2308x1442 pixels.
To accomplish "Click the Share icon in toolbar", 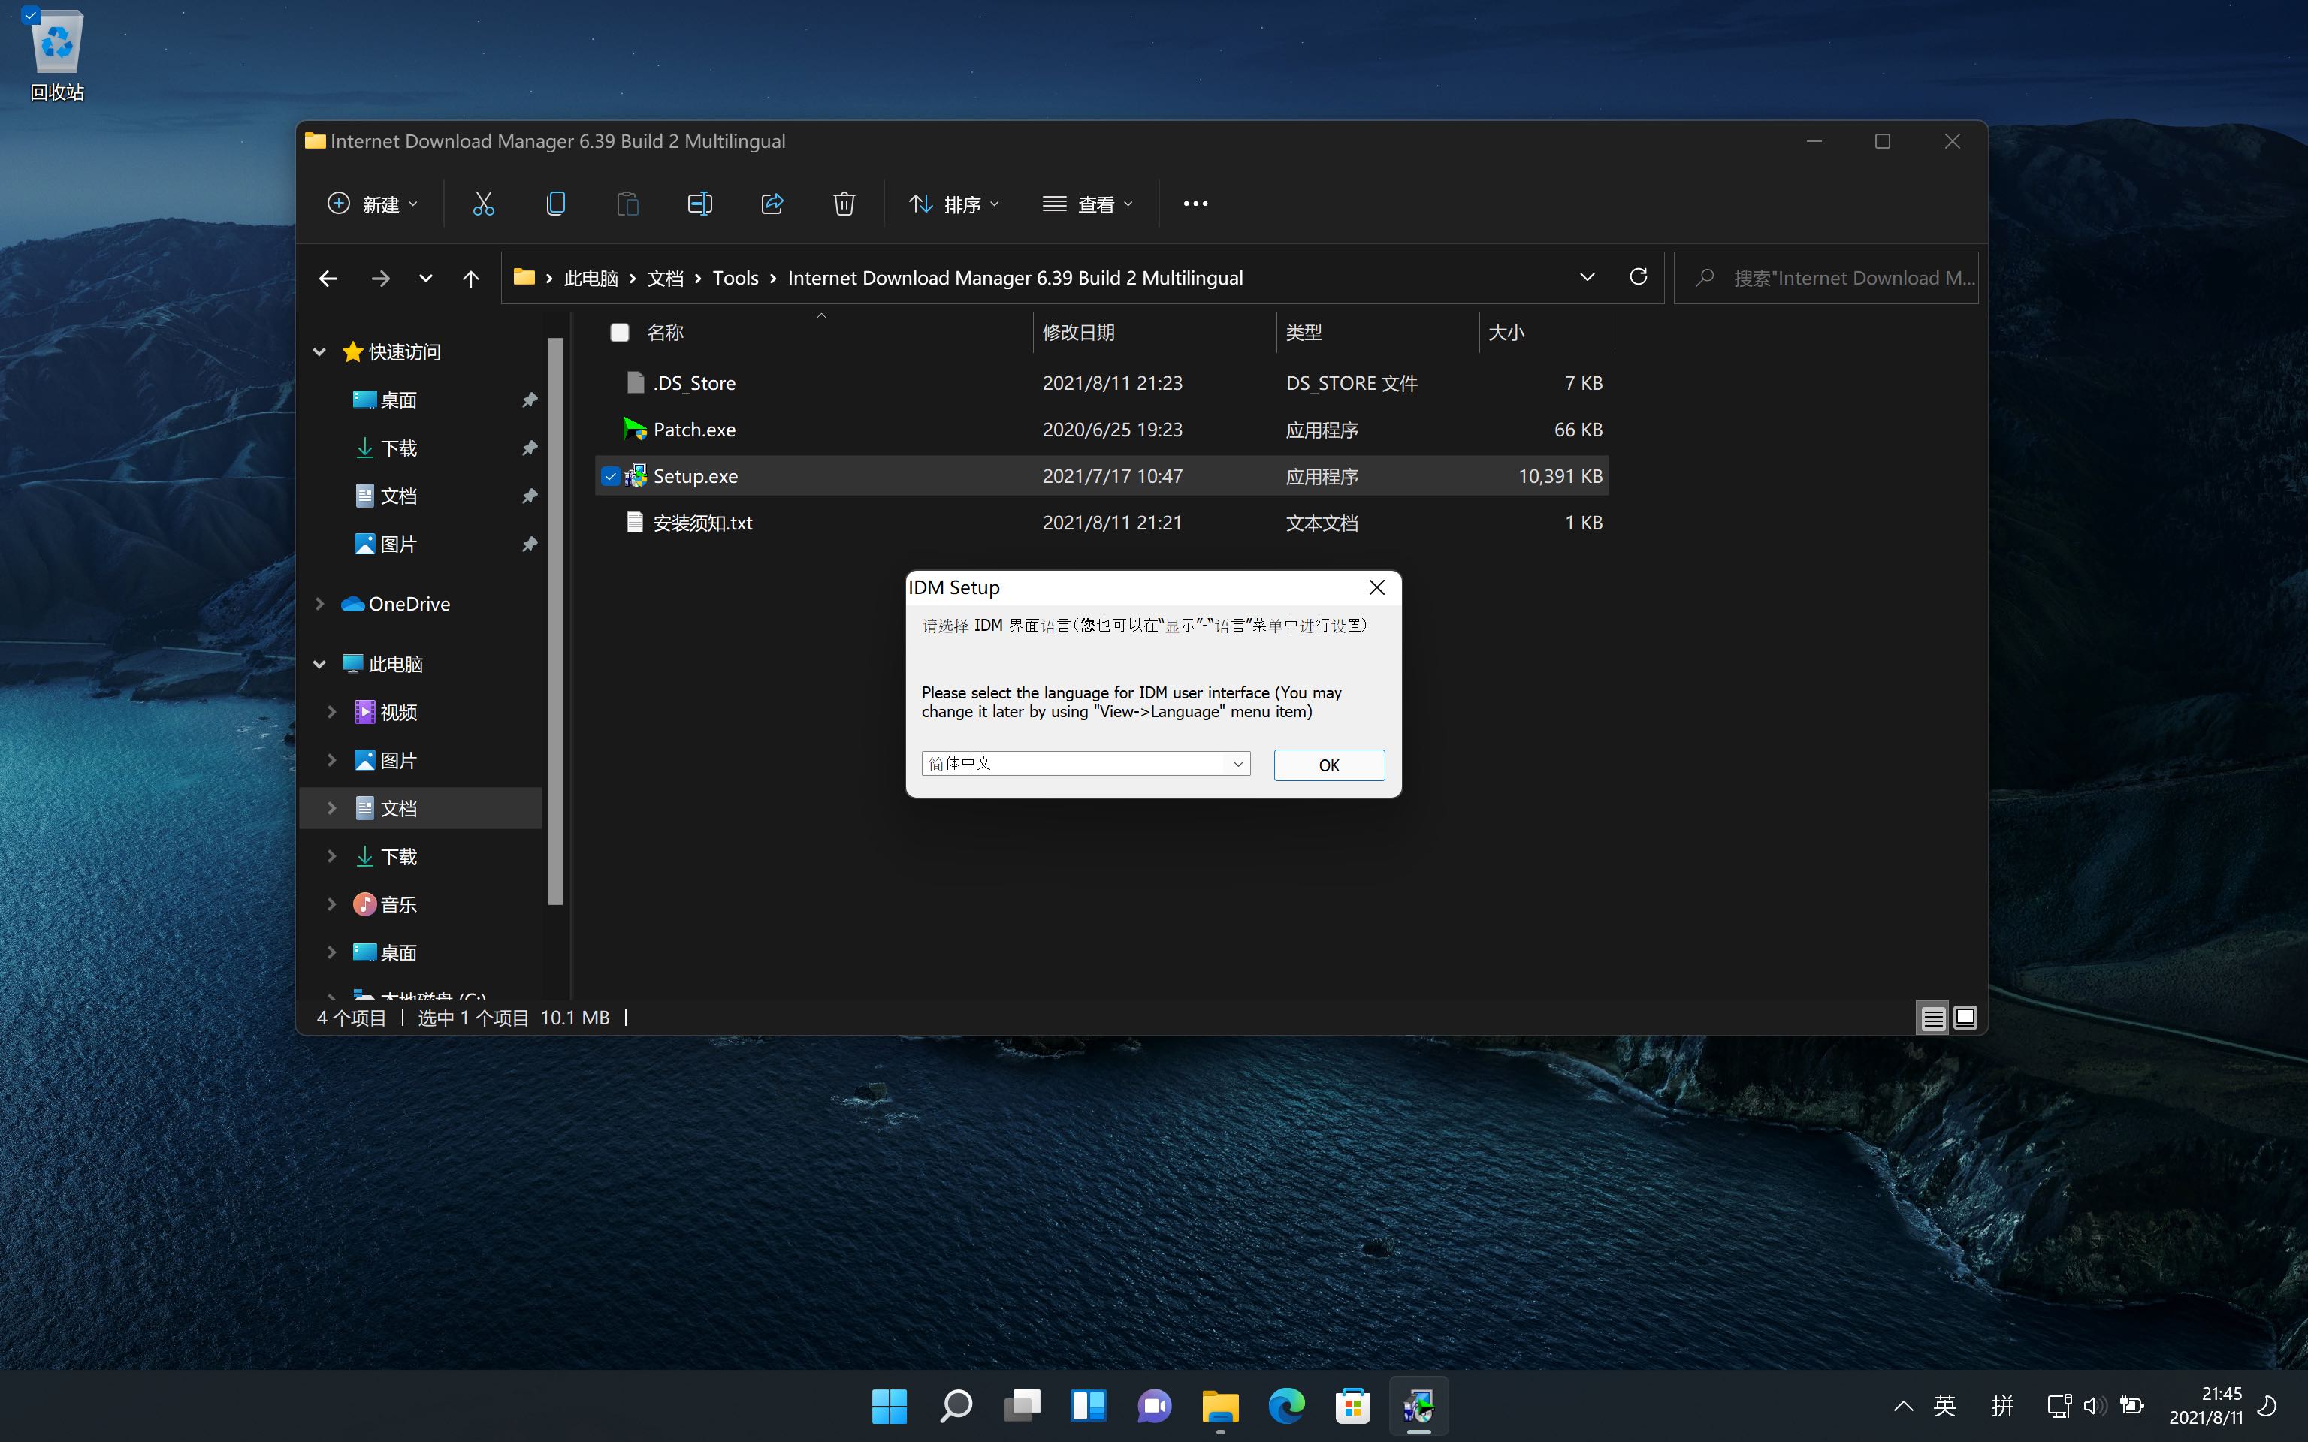I will pos(772,203).
